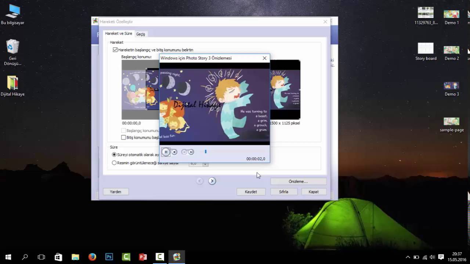Screen dimensions: 470x264
Task: Show hidden system tray icons
Action: pyautogui.click(x=408, y=257)
